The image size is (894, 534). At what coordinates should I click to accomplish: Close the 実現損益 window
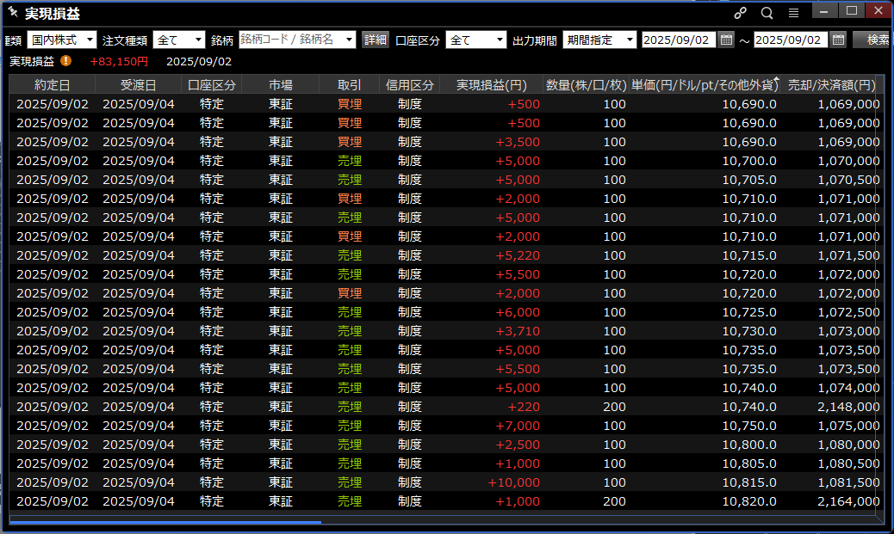878,11
